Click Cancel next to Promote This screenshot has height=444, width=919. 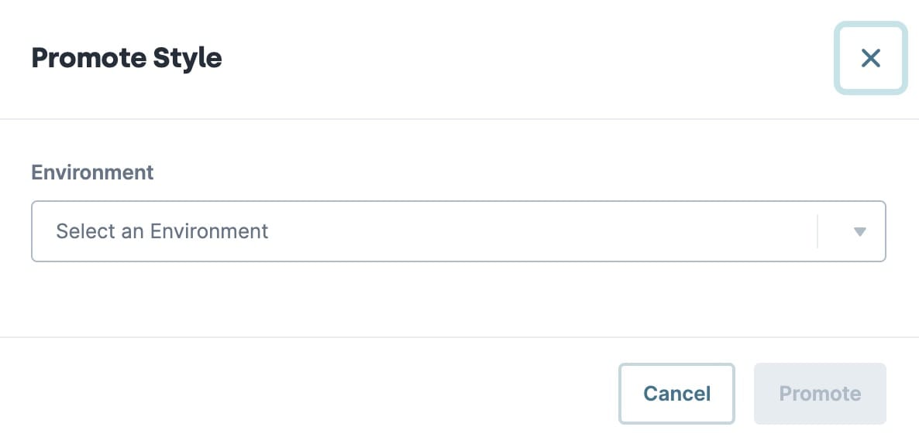pyautogui.click(x=677, y=393)
